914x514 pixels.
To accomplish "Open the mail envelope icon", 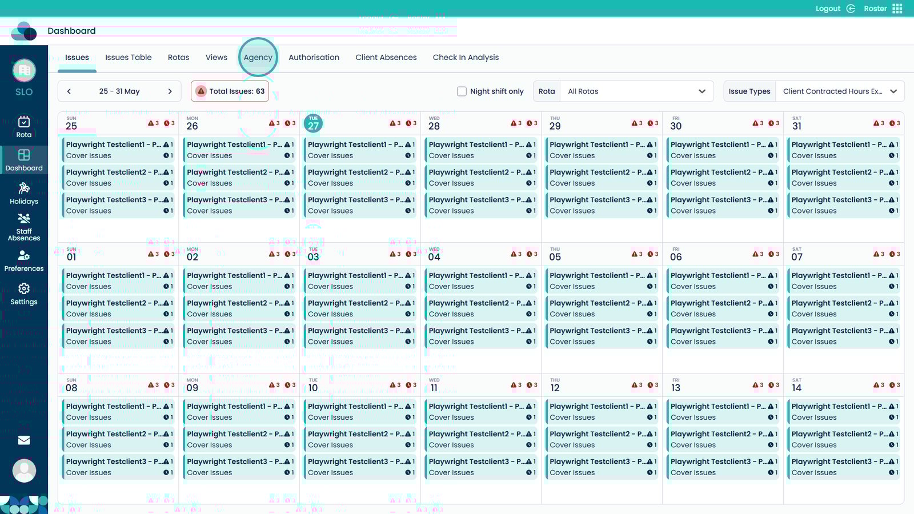I will pyautogui.click(x=24, y=440).
